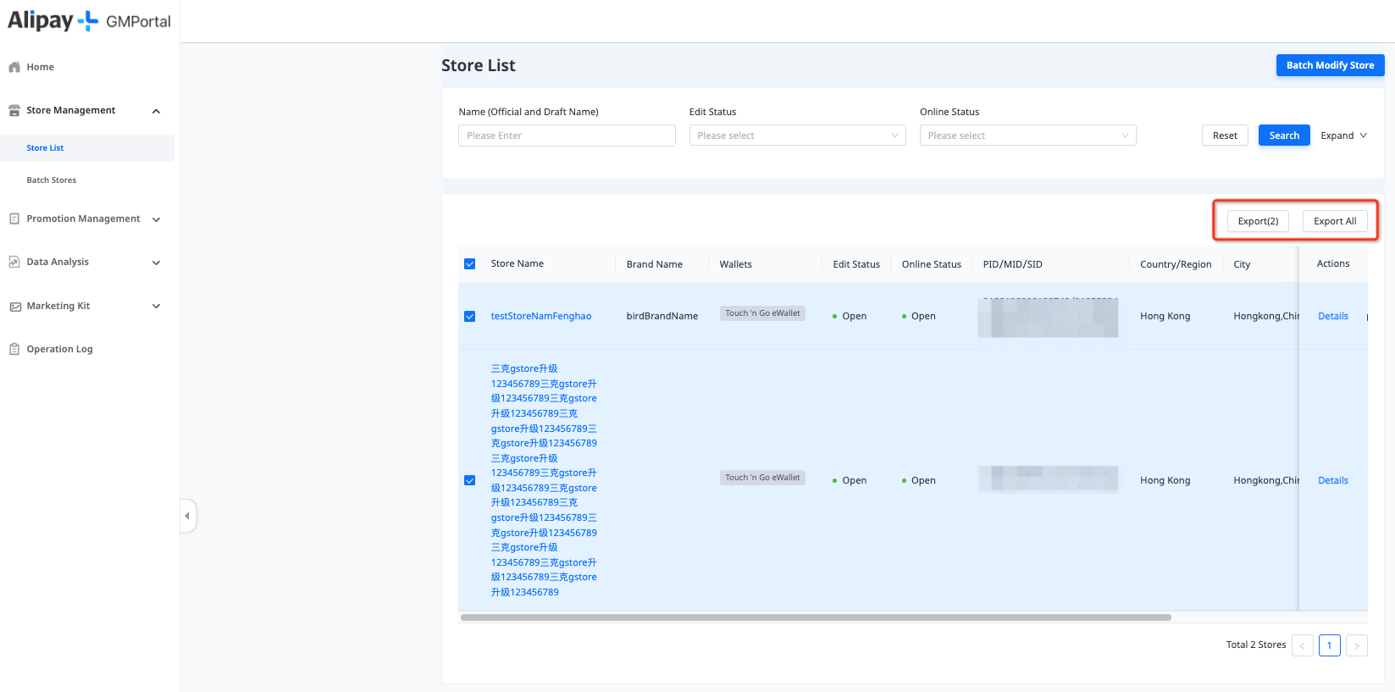1395x692 pixels.
Task: Expand additional search filters
Action: (1343, 136)
